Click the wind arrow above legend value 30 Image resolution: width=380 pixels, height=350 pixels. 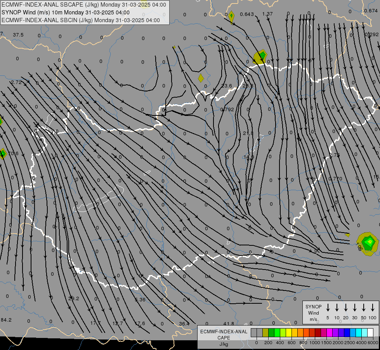coord(355,308)
